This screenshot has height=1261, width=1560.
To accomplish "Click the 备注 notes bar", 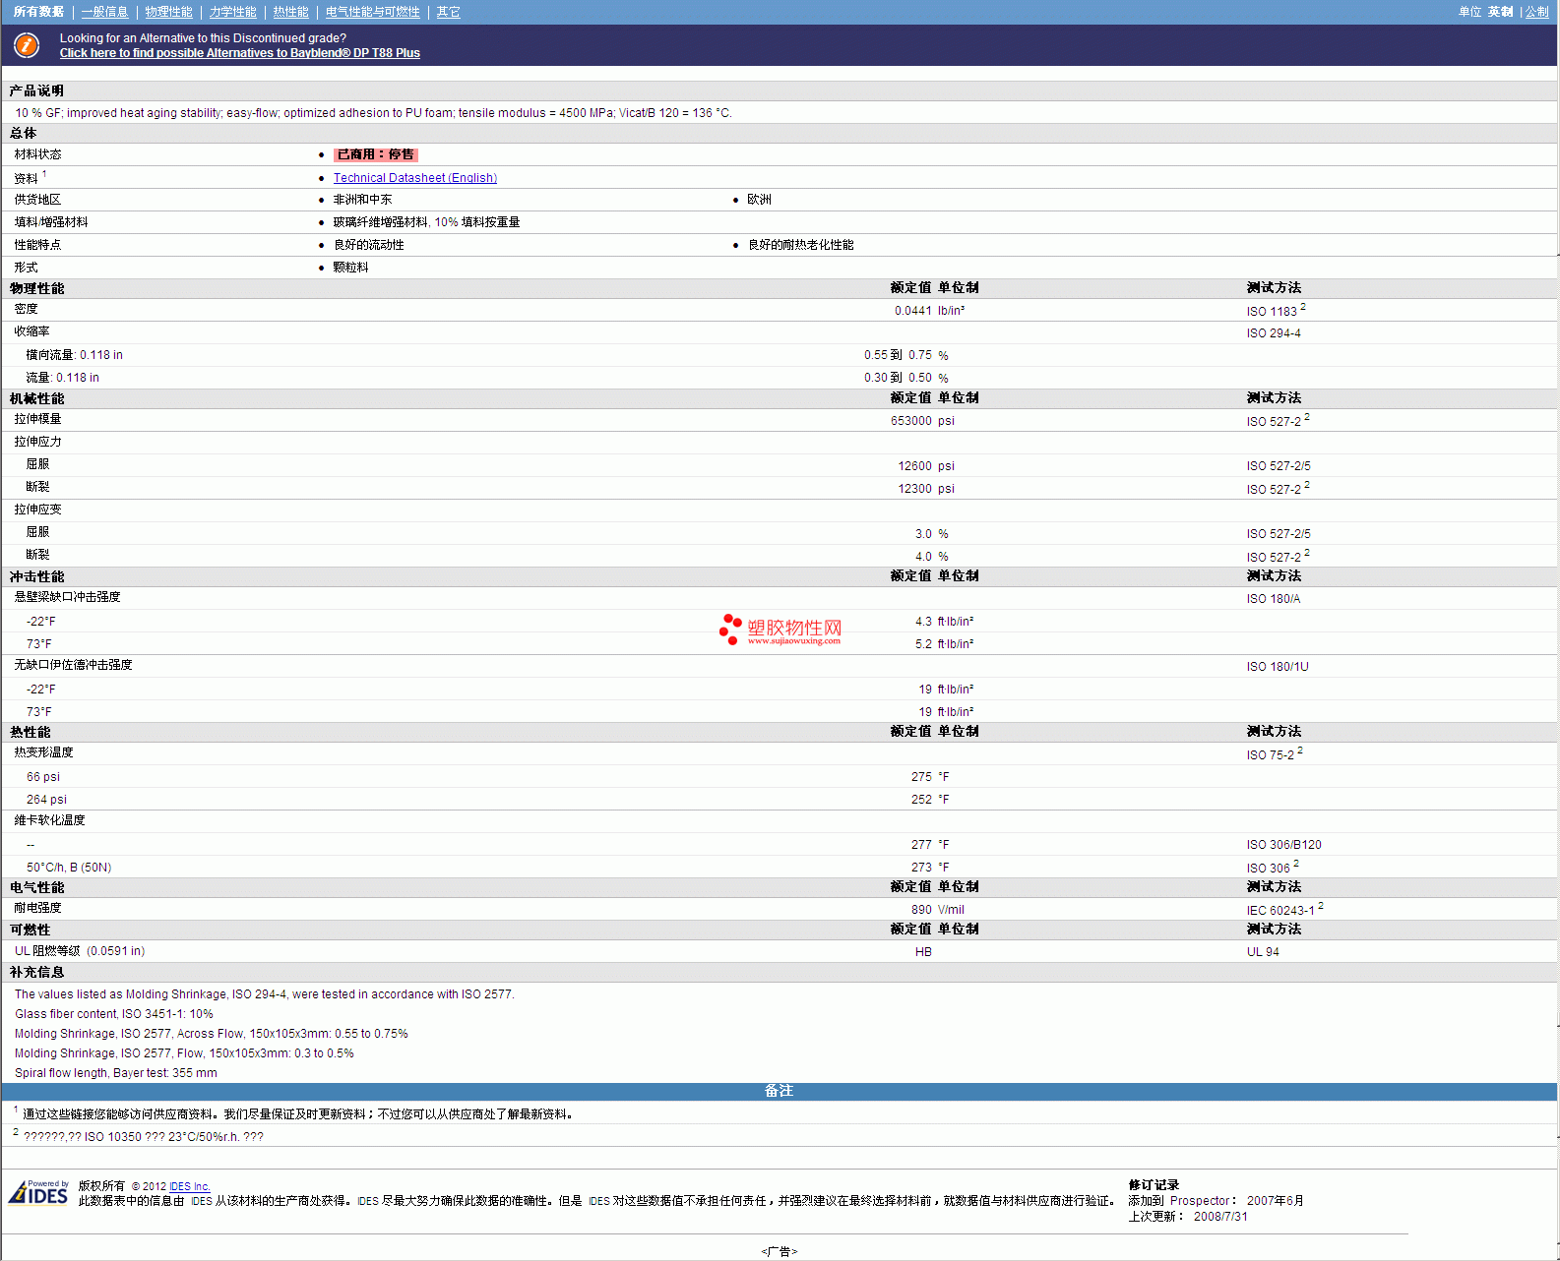I will pyautogui.click(x=779, y=1091).
